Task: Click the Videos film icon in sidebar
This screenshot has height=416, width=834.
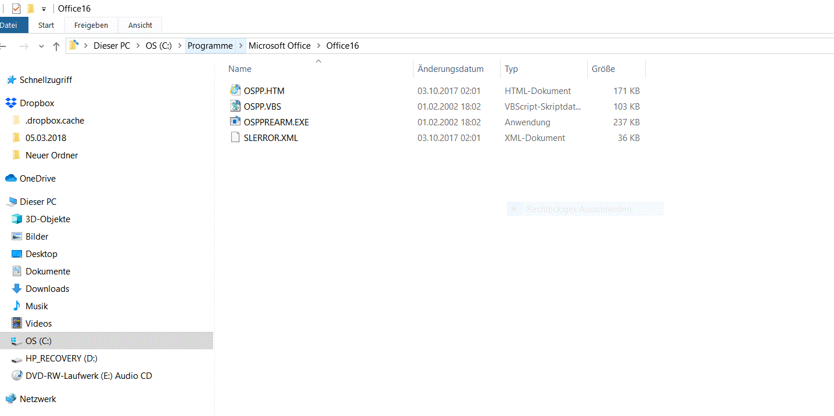Action: pos(17,324)
